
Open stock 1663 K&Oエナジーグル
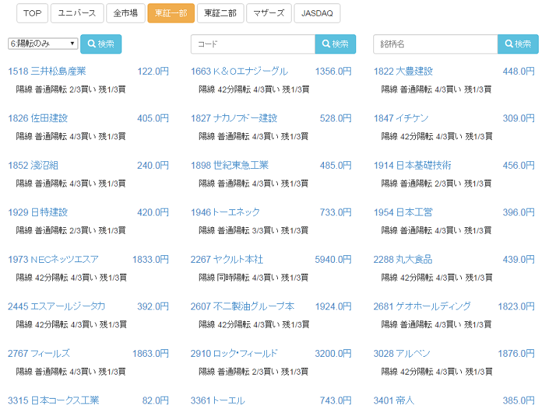click(x=239, y=71)
